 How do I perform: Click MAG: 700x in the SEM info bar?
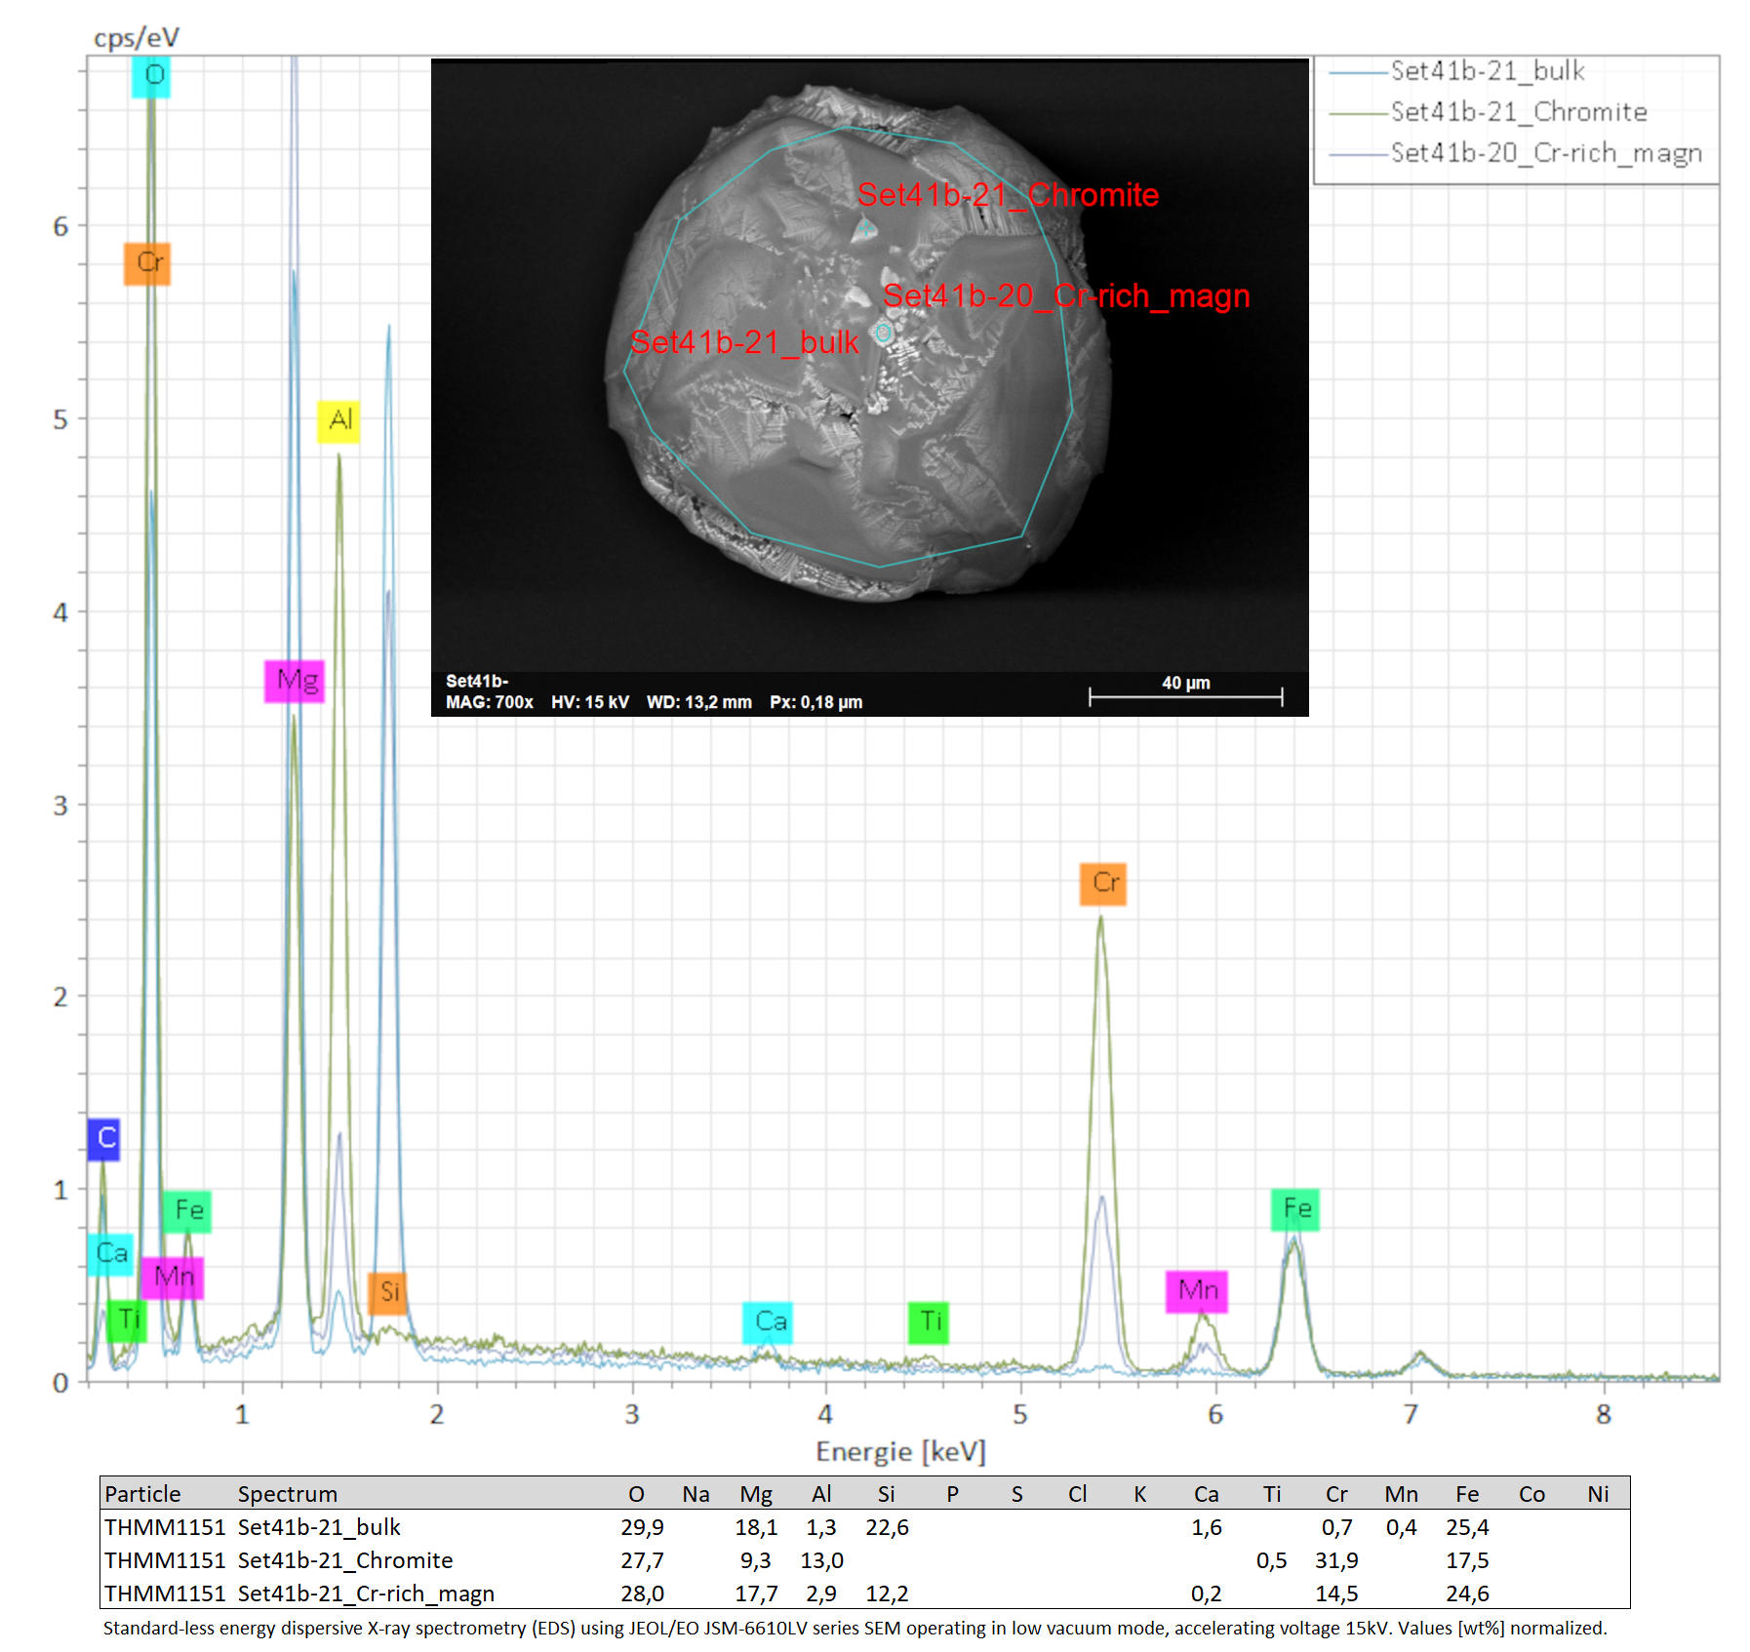click(x=490, y=702)
